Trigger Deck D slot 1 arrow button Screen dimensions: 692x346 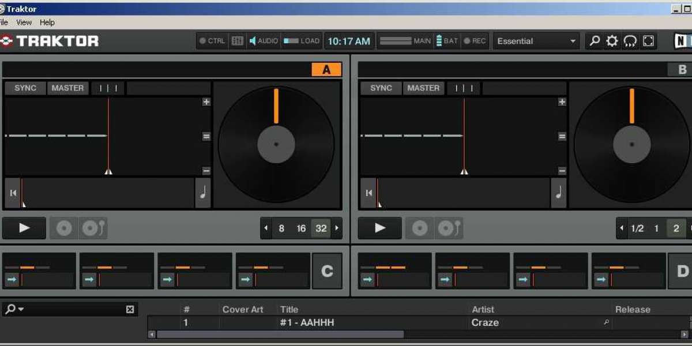click(368, 280)
